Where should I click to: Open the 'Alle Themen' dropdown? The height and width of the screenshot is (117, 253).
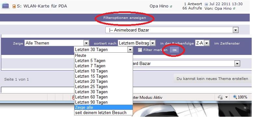click(57, 43)
